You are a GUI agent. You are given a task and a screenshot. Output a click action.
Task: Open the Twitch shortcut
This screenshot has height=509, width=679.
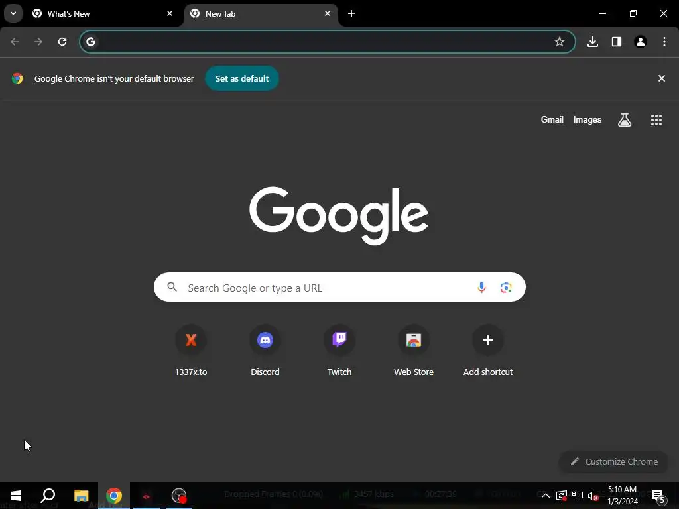pos(339,351)
